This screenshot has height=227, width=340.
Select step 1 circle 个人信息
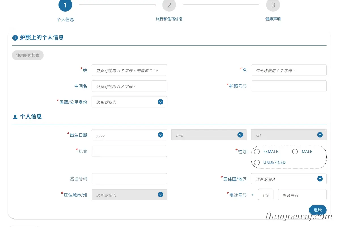(65, 5)
